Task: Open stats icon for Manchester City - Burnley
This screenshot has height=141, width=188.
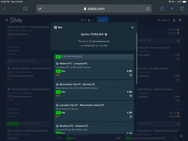Action: pos(131,96)
